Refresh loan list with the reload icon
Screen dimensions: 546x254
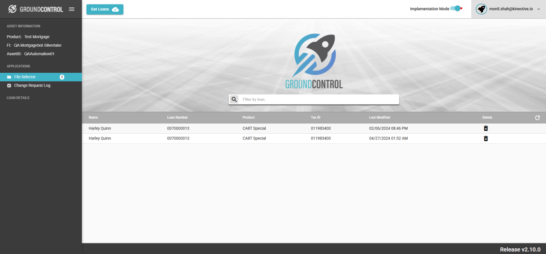tap(537, 117)
